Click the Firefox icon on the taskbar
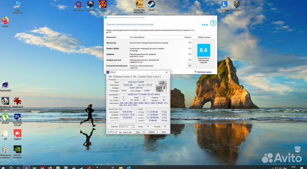The width and height of the screenshot is (307, 169). 50,167
